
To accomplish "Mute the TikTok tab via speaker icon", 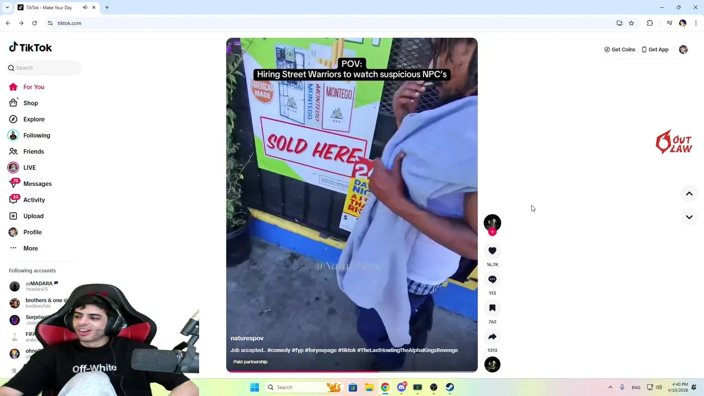I will click(x=85, y=8).
